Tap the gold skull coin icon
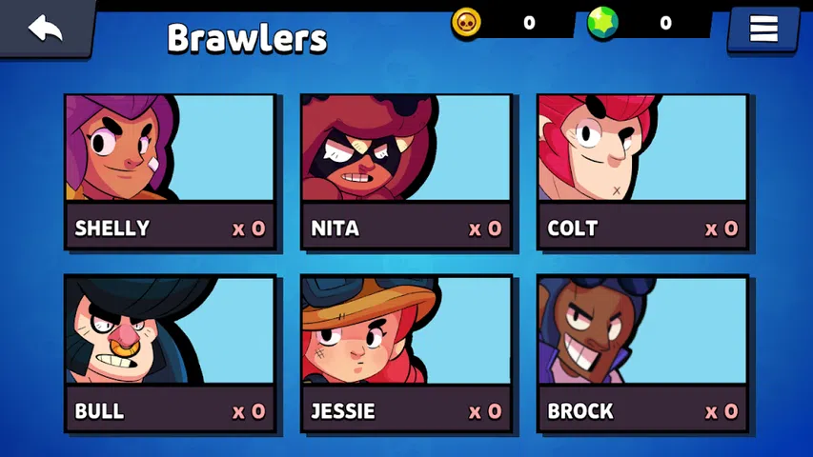This screenshot has height=457, width=813. click(x=466, y=23)
